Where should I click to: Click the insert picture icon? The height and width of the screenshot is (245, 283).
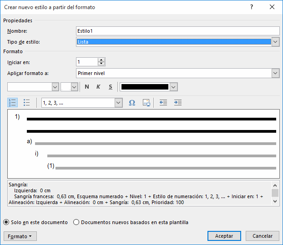pos(146,103)
